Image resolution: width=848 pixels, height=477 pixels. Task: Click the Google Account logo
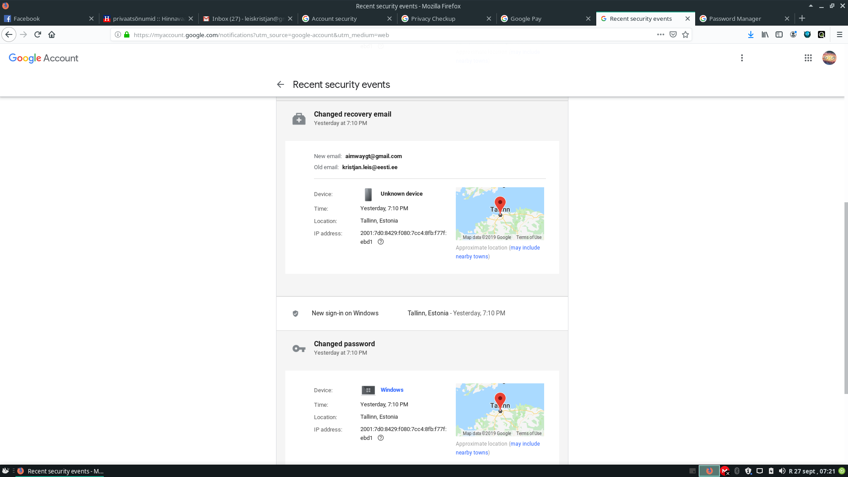tap(43, 58)
